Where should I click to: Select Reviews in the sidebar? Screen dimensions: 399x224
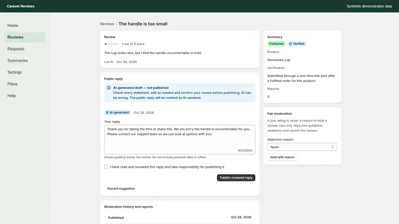click(x=24, y=37)
